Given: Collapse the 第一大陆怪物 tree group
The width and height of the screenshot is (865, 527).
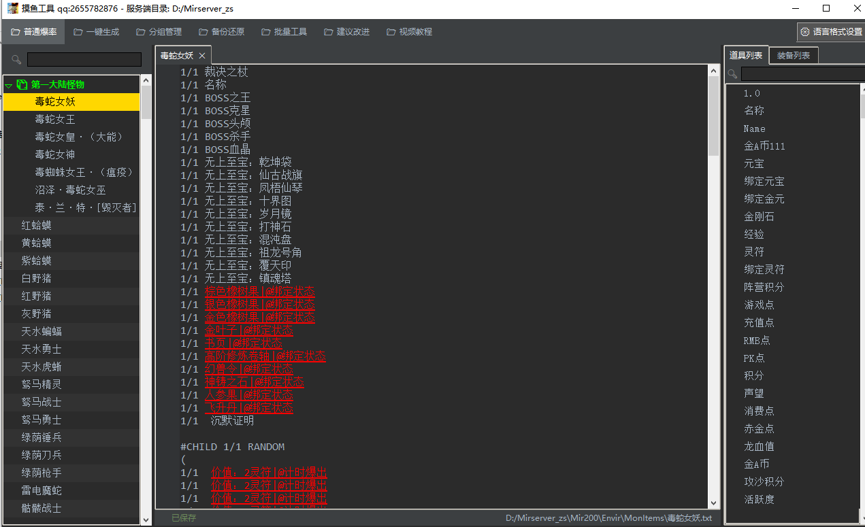Looking at the screenshot, I should (x=9, y=85).
